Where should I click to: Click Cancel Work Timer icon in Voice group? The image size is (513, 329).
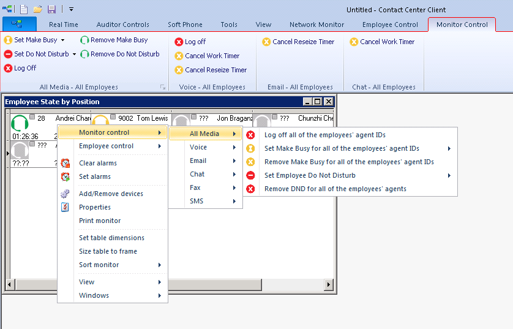point(179,56)
